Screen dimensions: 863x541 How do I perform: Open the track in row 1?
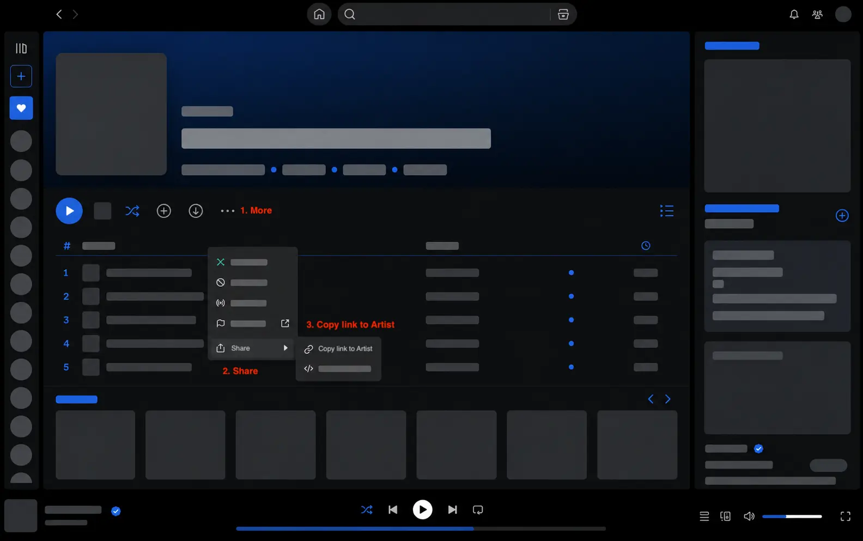click(x=149, y=272)
